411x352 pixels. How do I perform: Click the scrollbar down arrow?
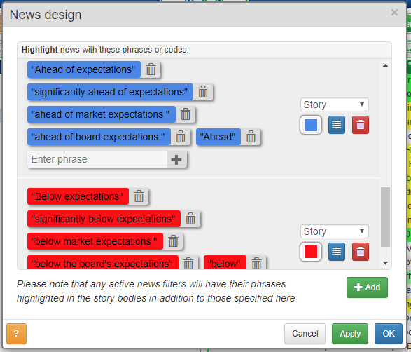click(x=385, y=263)
